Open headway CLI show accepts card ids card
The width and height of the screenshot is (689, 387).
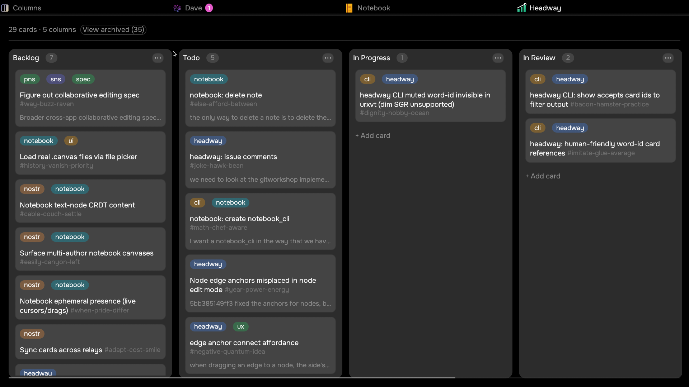[601, 92]
